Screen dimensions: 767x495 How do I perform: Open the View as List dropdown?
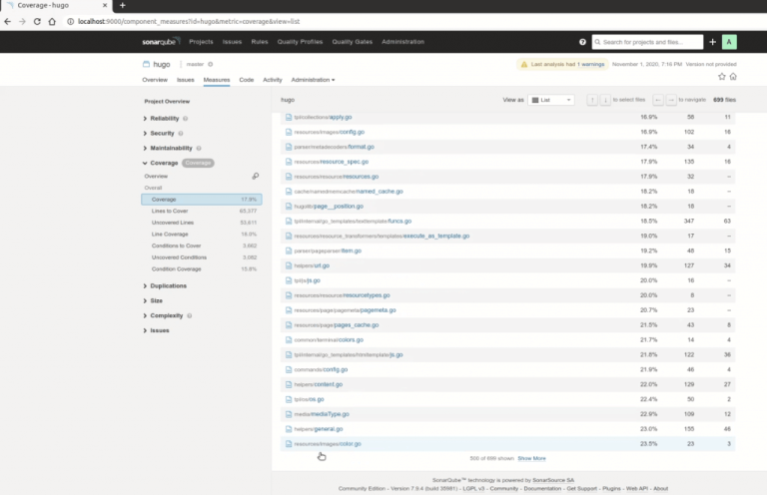[x=551, y=100]
